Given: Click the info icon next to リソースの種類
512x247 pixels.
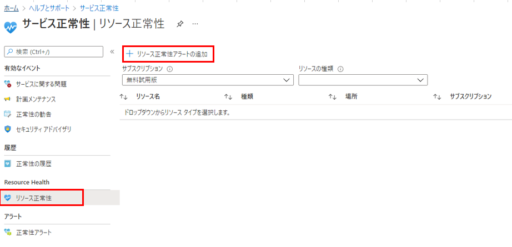Looking at the screenshot, I should coord(340,69).
